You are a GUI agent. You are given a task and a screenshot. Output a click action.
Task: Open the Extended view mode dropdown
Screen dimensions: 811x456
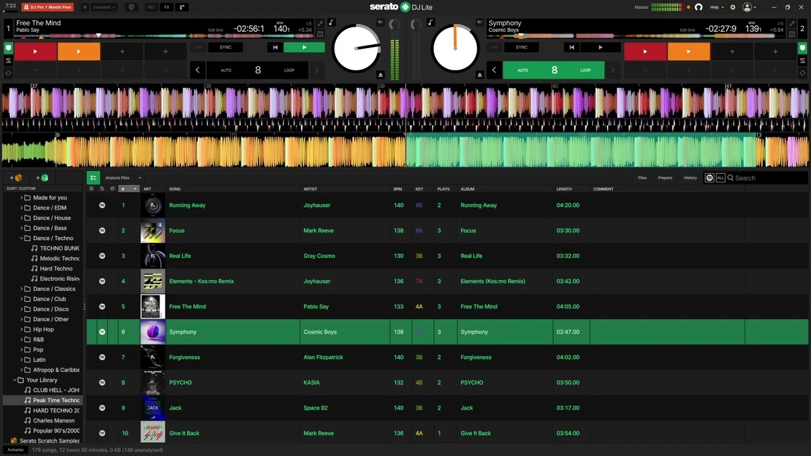(x=103, y=7)
